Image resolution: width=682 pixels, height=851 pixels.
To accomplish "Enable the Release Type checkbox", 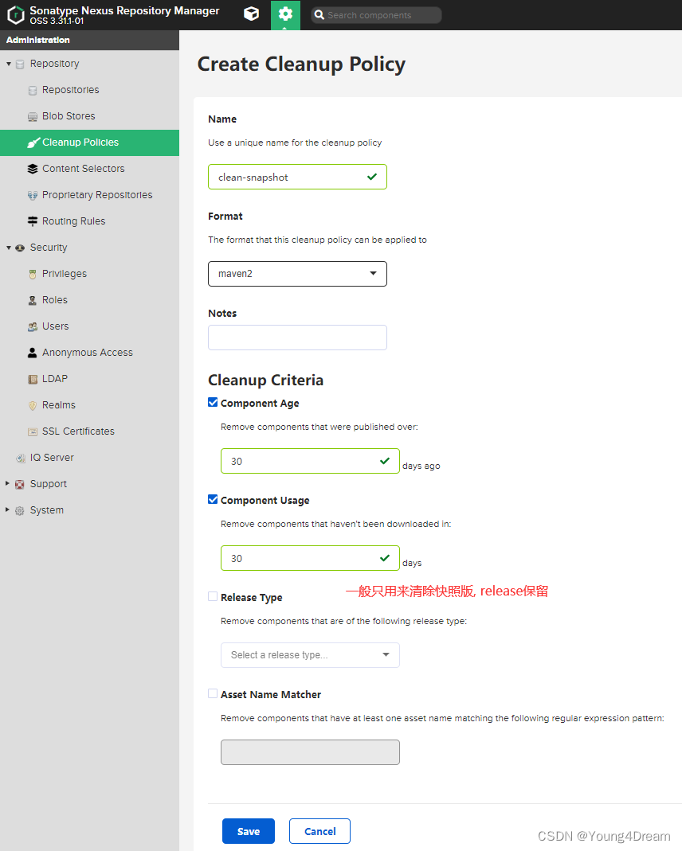I will point(213,596).
